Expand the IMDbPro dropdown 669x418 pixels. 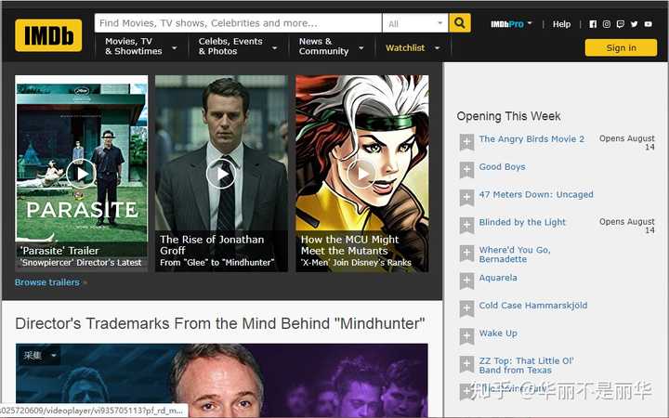pyautogui.click(x=511, y=24)
